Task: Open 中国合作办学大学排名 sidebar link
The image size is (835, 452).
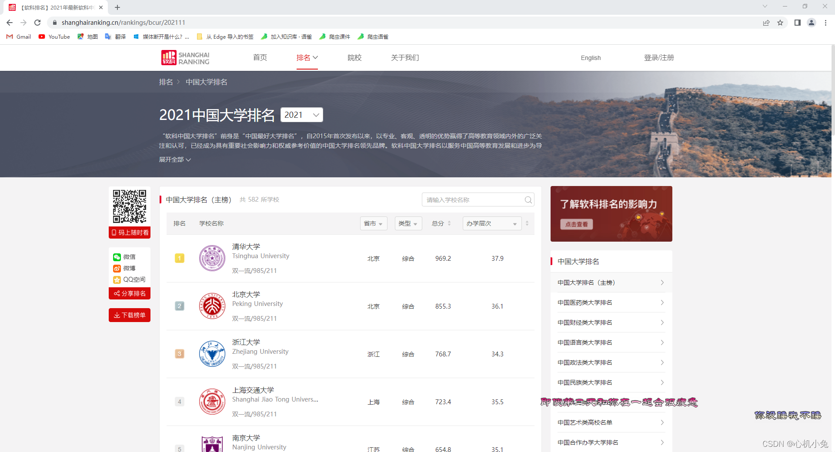Action: tap(611, 442)
